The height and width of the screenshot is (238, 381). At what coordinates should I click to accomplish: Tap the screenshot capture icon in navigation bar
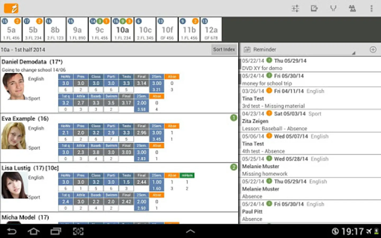click(x=78, y=231)
